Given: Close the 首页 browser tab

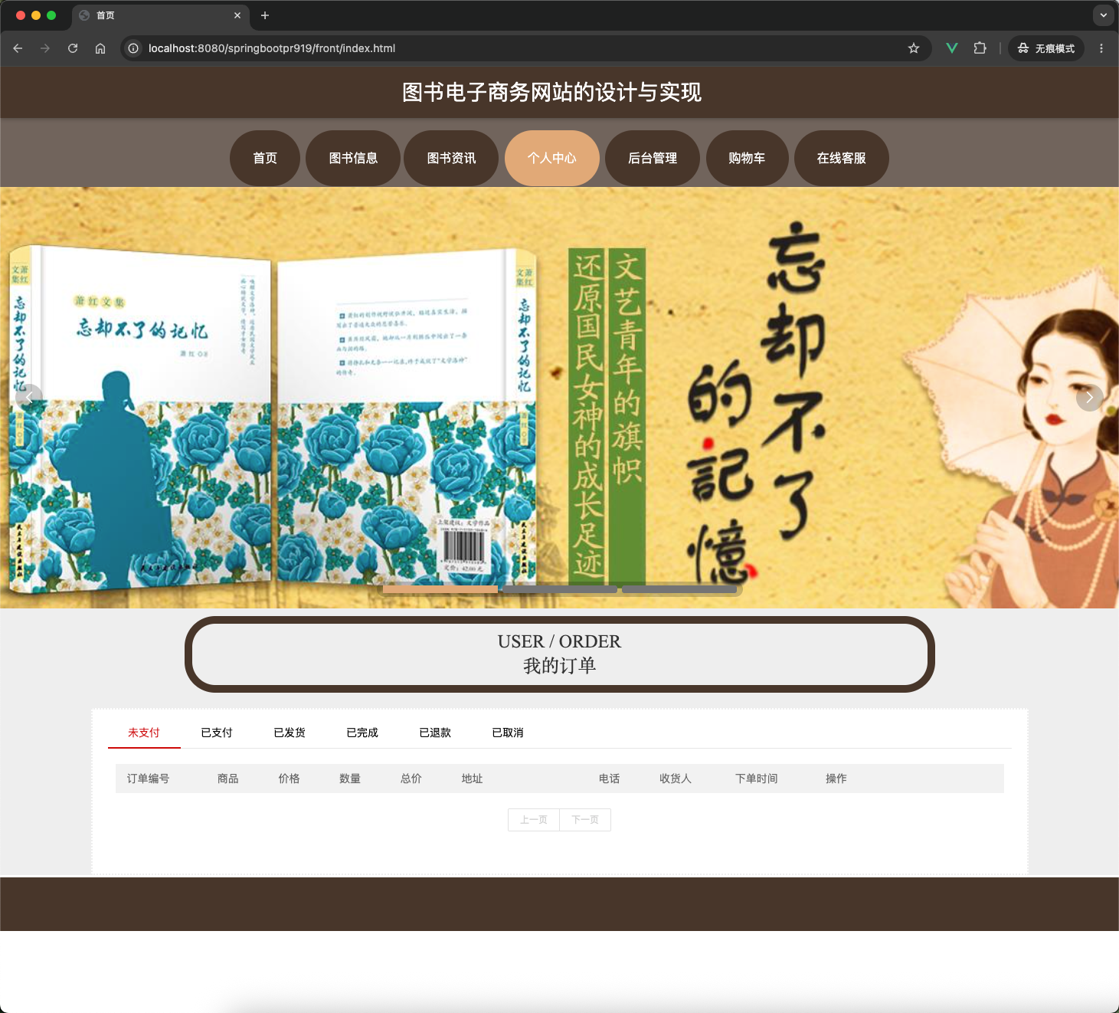Looking at the screenshot, I should point(237,15).
